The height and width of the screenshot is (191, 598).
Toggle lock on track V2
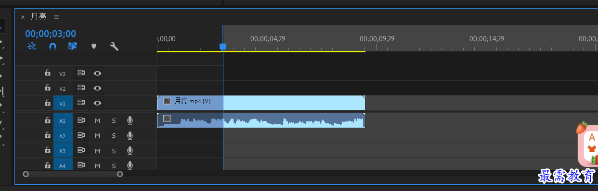click(x=48, y=88)
